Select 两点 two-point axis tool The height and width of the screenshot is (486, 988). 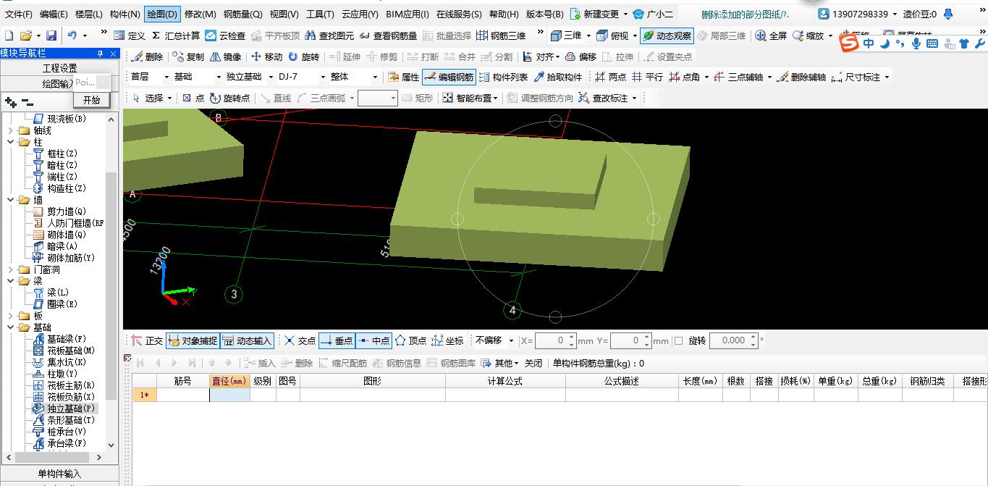pyautogui.click(x=610, y=77)
